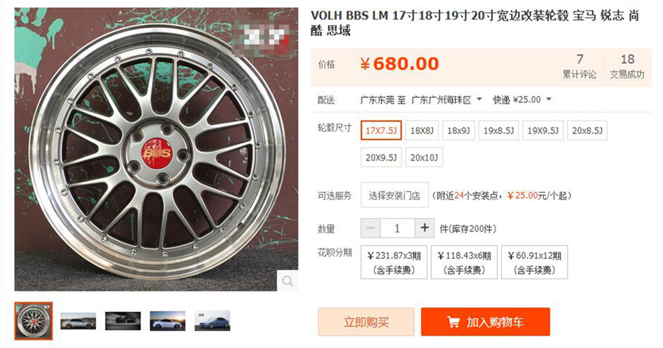Choose the ¥60.91x12期 installment plan
Image resolution: width=663 pixels, height=348 pixels.
535,262
